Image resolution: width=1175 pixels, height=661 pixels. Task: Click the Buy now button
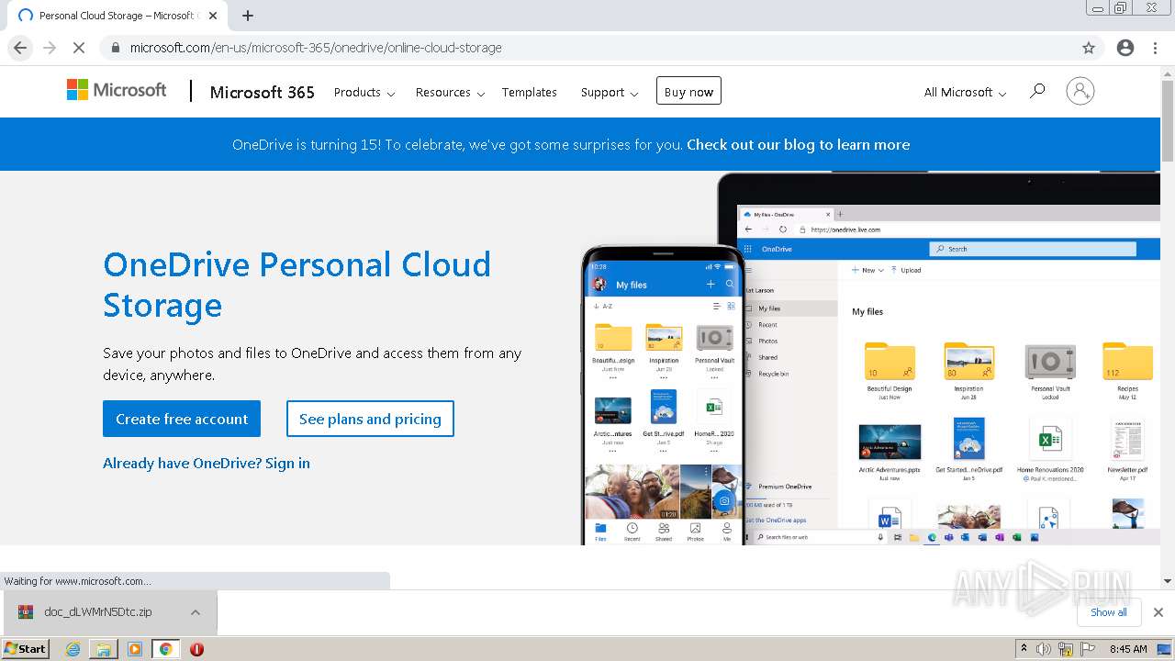point(688,92)
